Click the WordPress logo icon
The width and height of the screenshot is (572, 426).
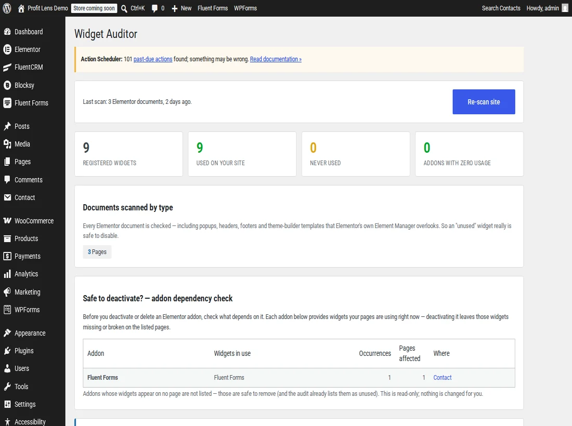(x=7, y=8)
